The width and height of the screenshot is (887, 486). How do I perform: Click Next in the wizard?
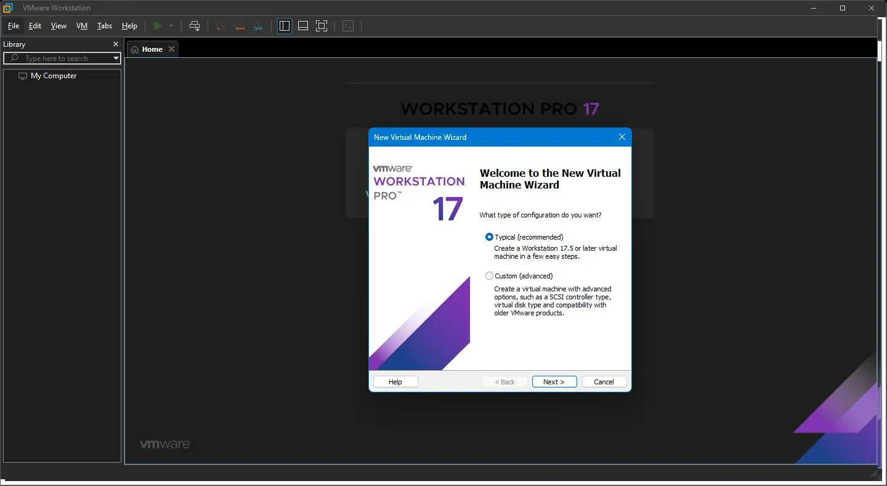click(x=554, y=381)
